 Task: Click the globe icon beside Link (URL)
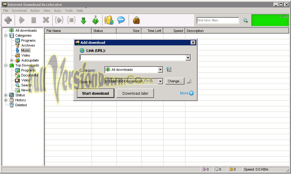tap(82, 50)
